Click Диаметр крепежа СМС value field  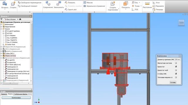[x=177, y=60]
